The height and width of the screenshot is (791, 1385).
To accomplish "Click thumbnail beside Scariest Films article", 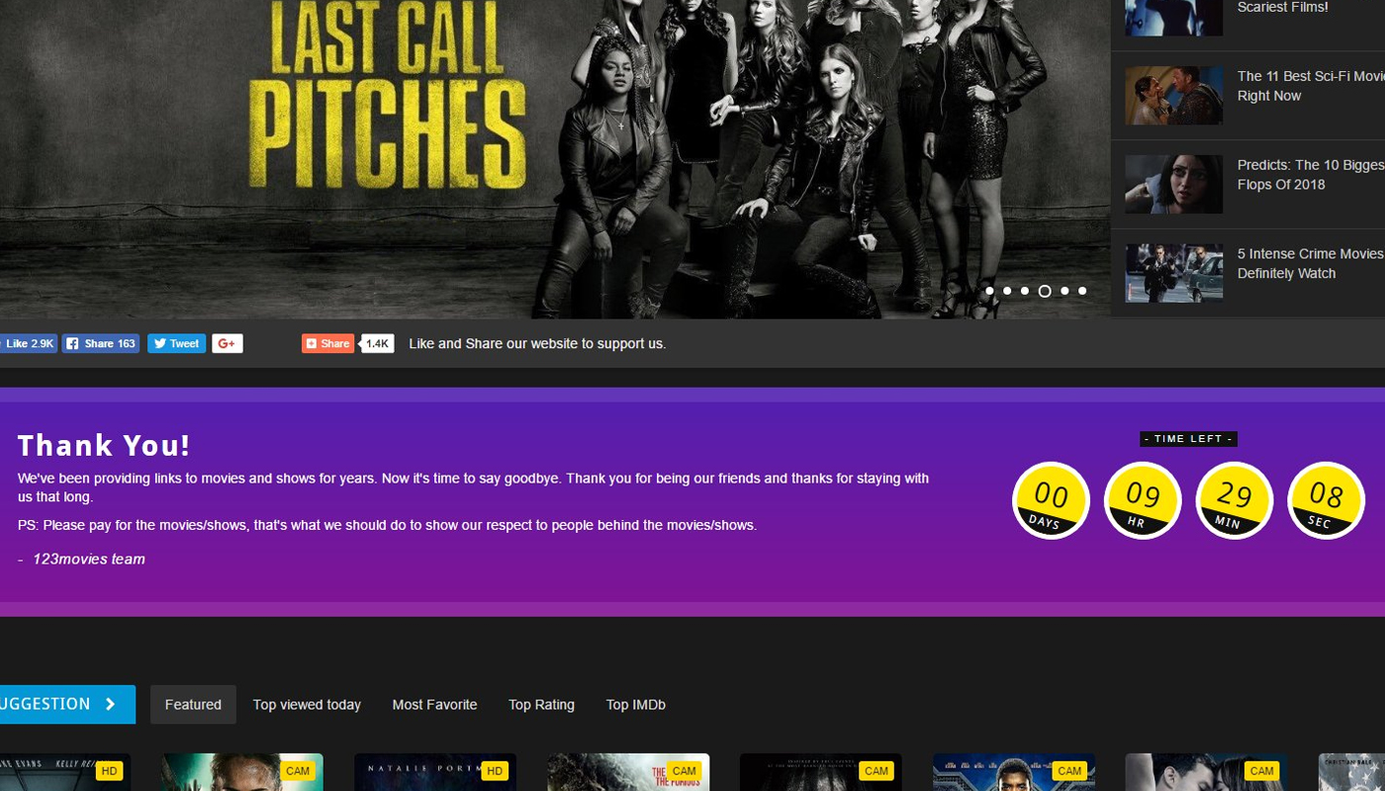I will 1173,17.
